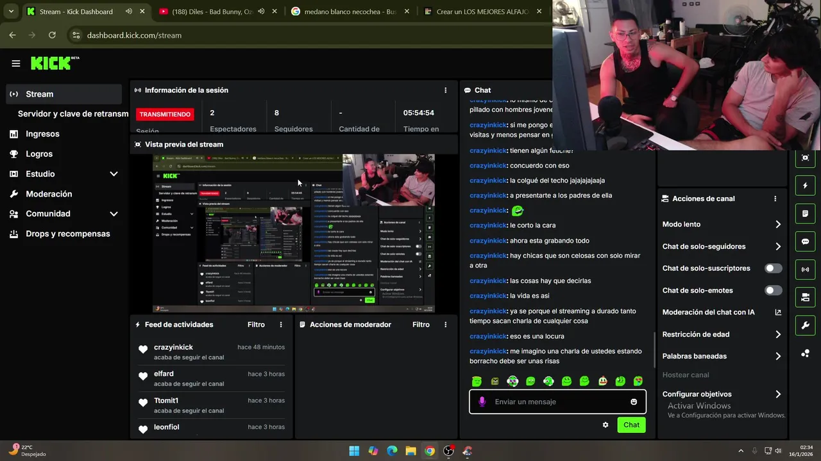Open emoji picker in message box
Viewport: 821px width, 461px height.
pos(634,401)
